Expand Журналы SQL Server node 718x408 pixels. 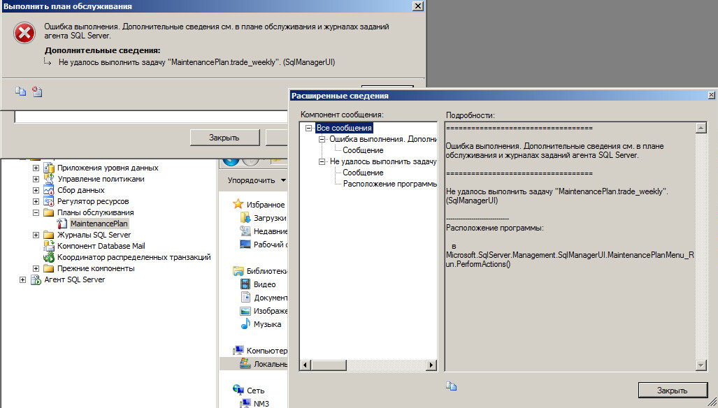(x=36, y=235)
